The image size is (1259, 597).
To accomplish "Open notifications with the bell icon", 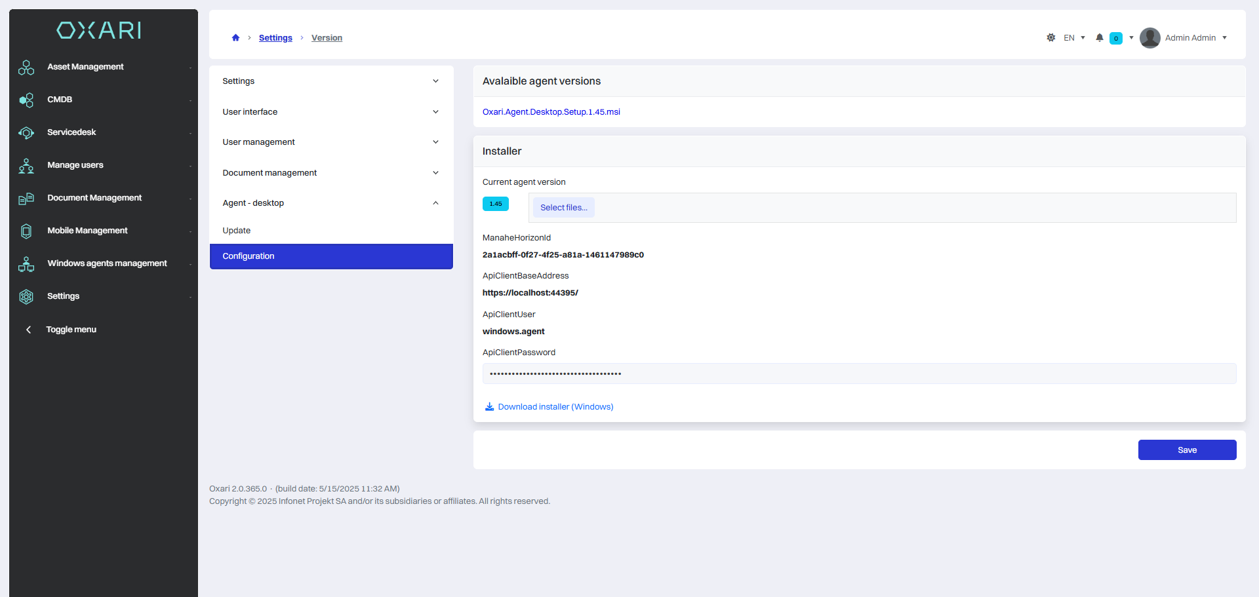I will [1100, 38].
